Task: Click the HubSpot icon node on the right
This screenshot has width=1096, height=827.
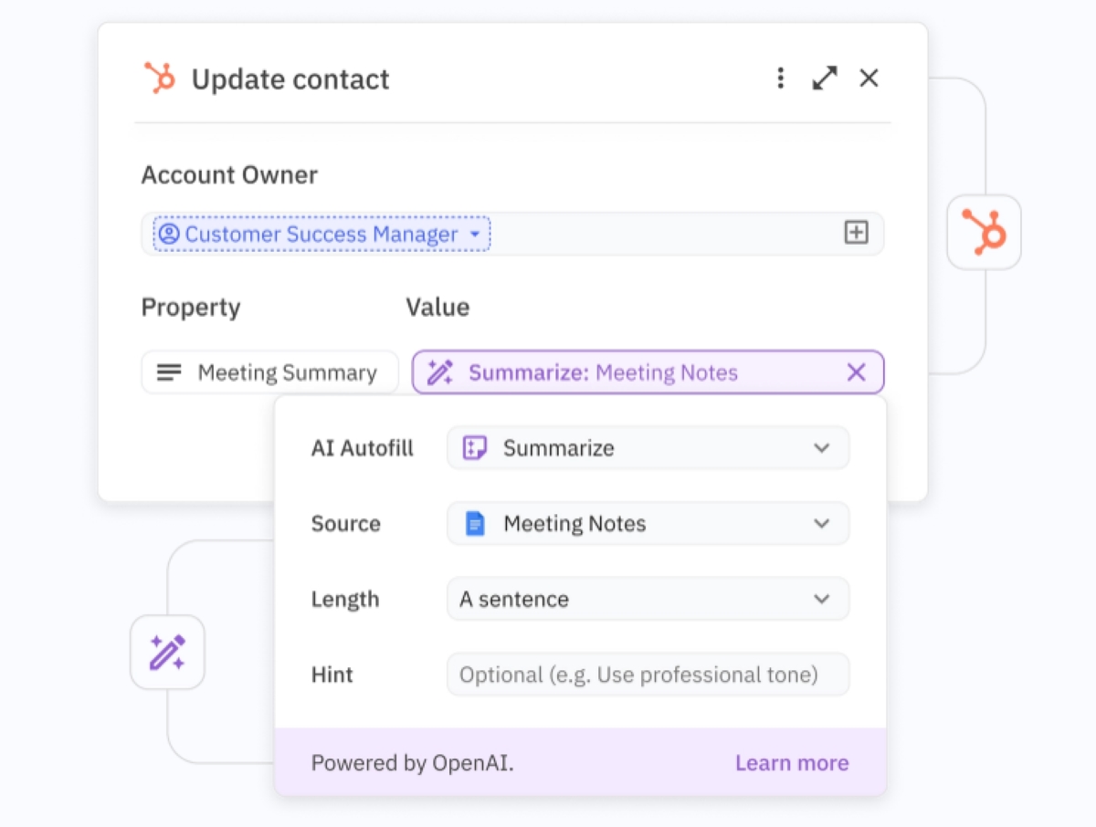Action: pyautogui.click(x=985, y=233)
